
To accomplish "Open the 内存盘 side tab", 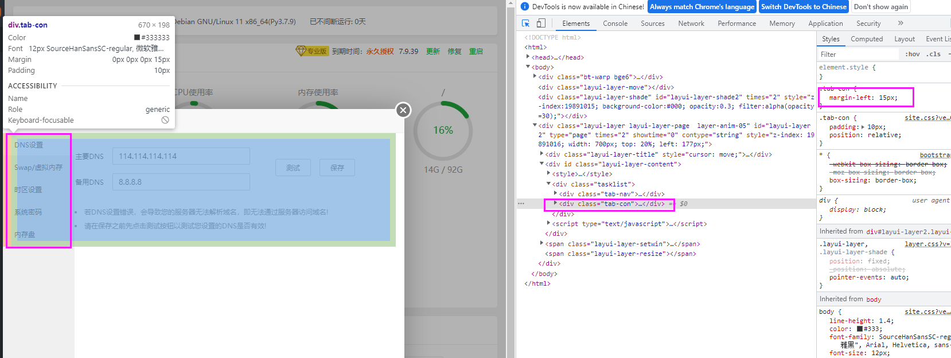I will [25, 235].
